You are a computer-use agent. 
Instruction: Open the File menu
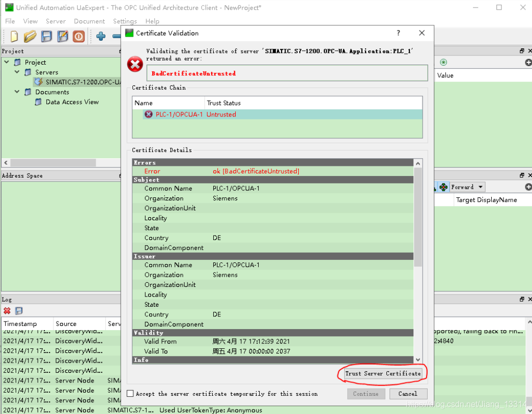pyautogui.click(x=10, y=21)
